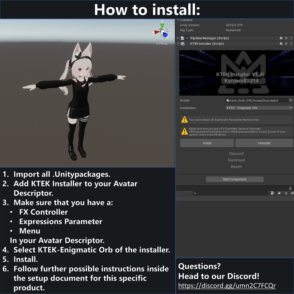Collapse the KTEK Installer component
The height and width of the screenshot is (294, 294).
(x=178, y=43)
